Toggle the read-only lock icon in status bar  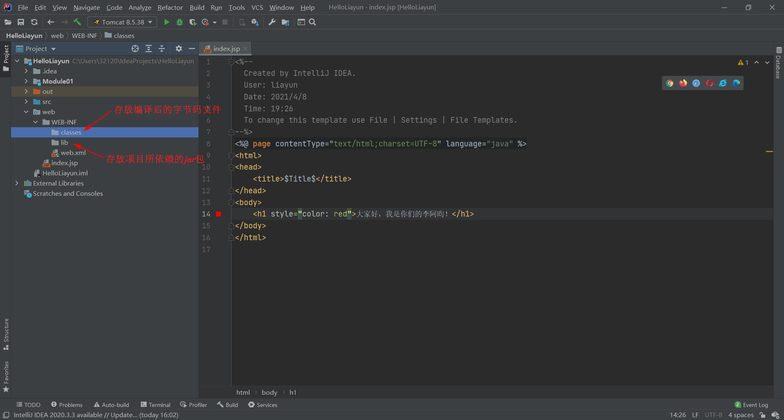tap(762, 415)
